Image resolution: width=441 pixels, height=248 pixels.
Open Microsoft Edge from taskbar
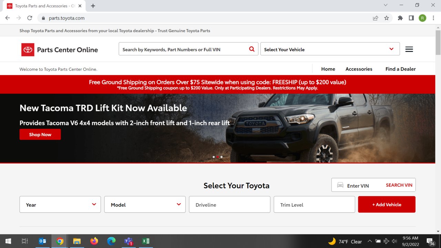click(x=111, y=241)
